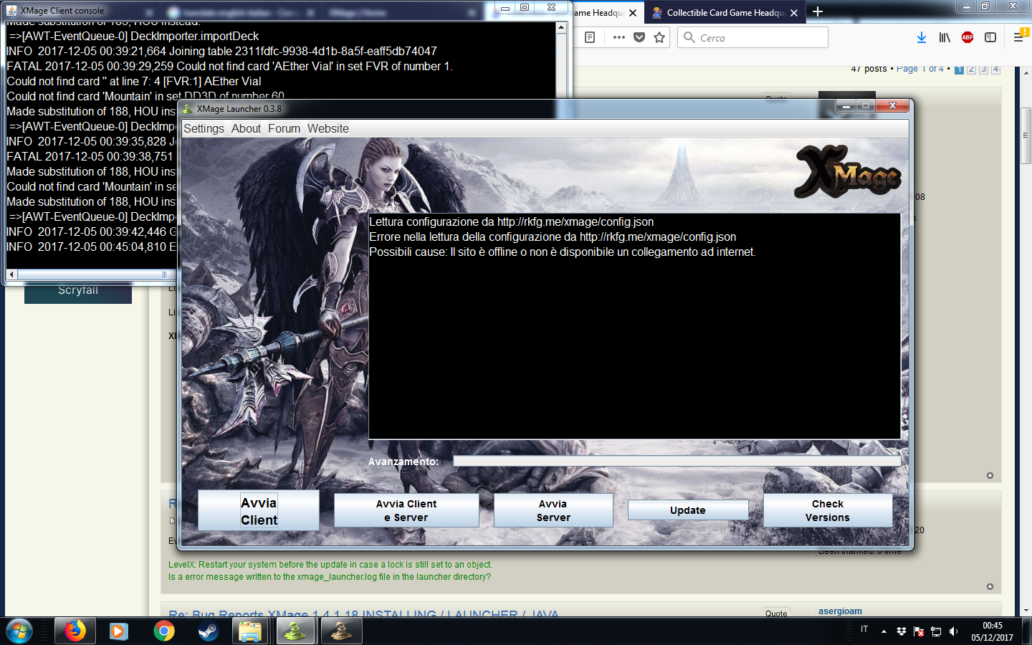Go to forum page 4
1032x645 pixels.
995,69
